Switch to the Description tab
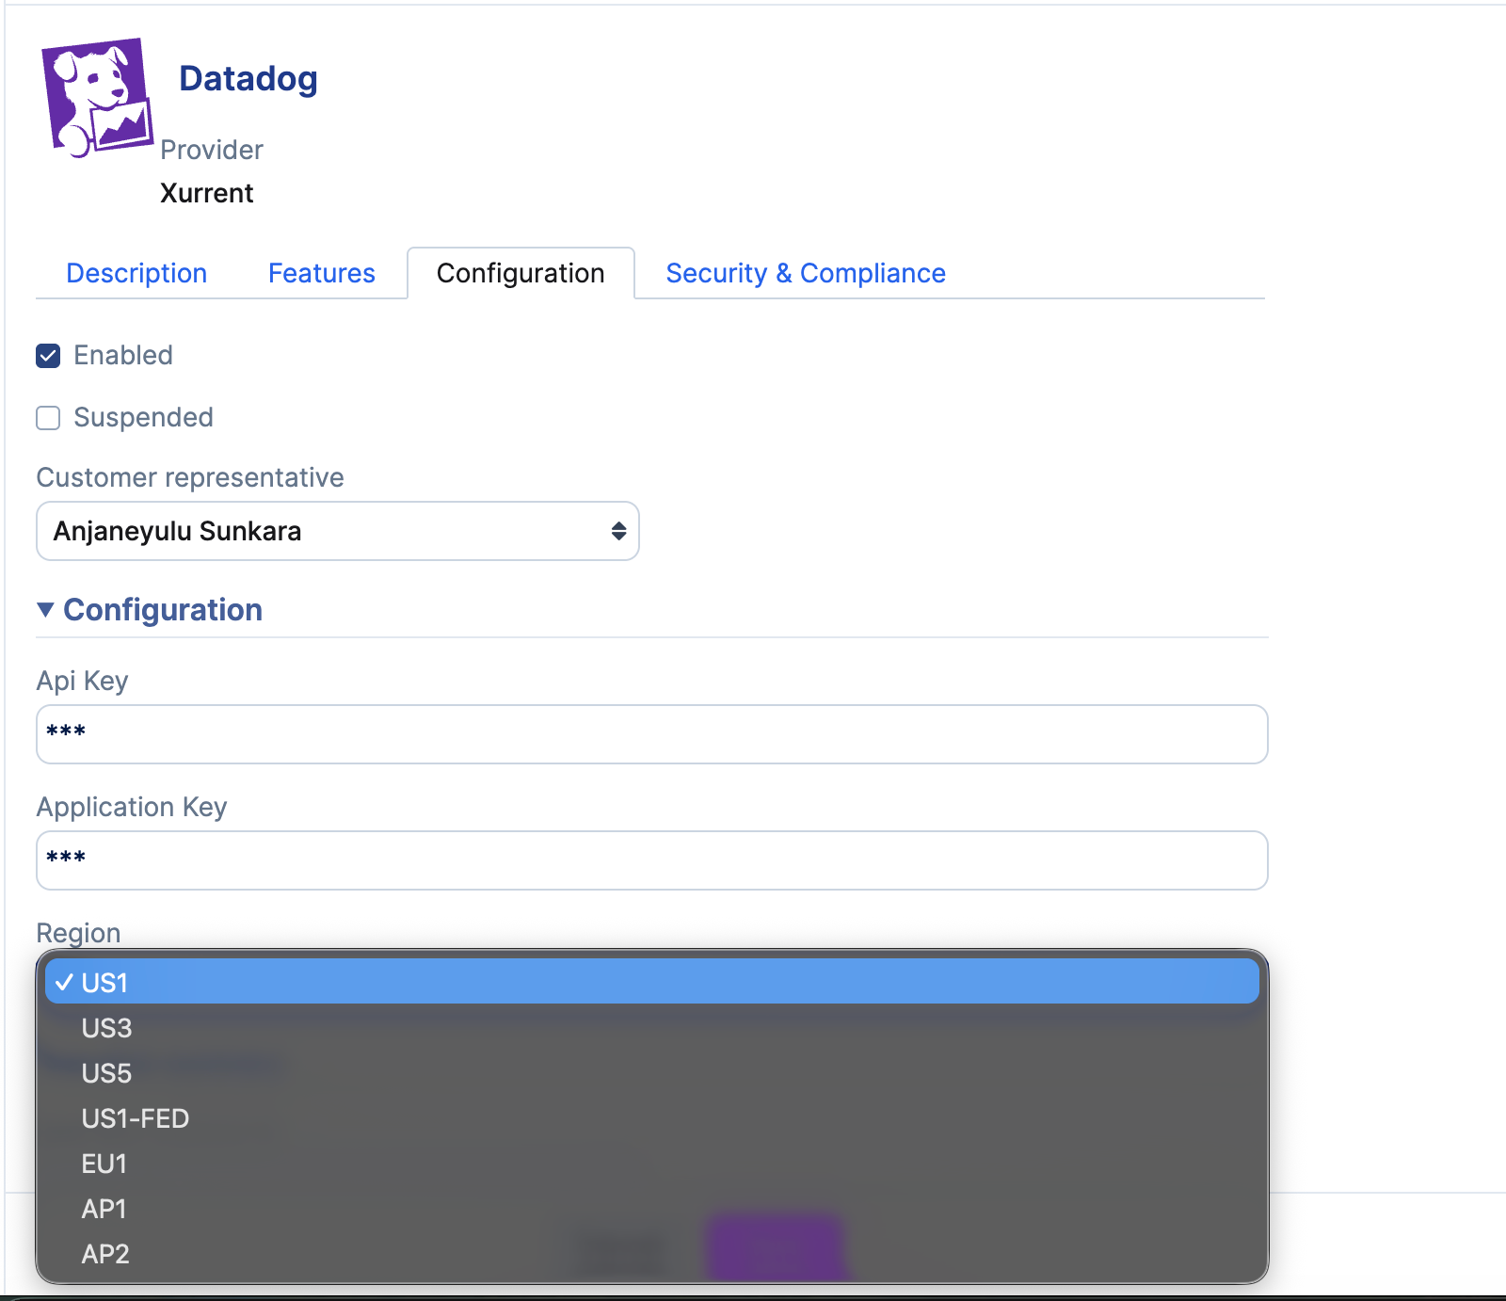 click(136, 273)
